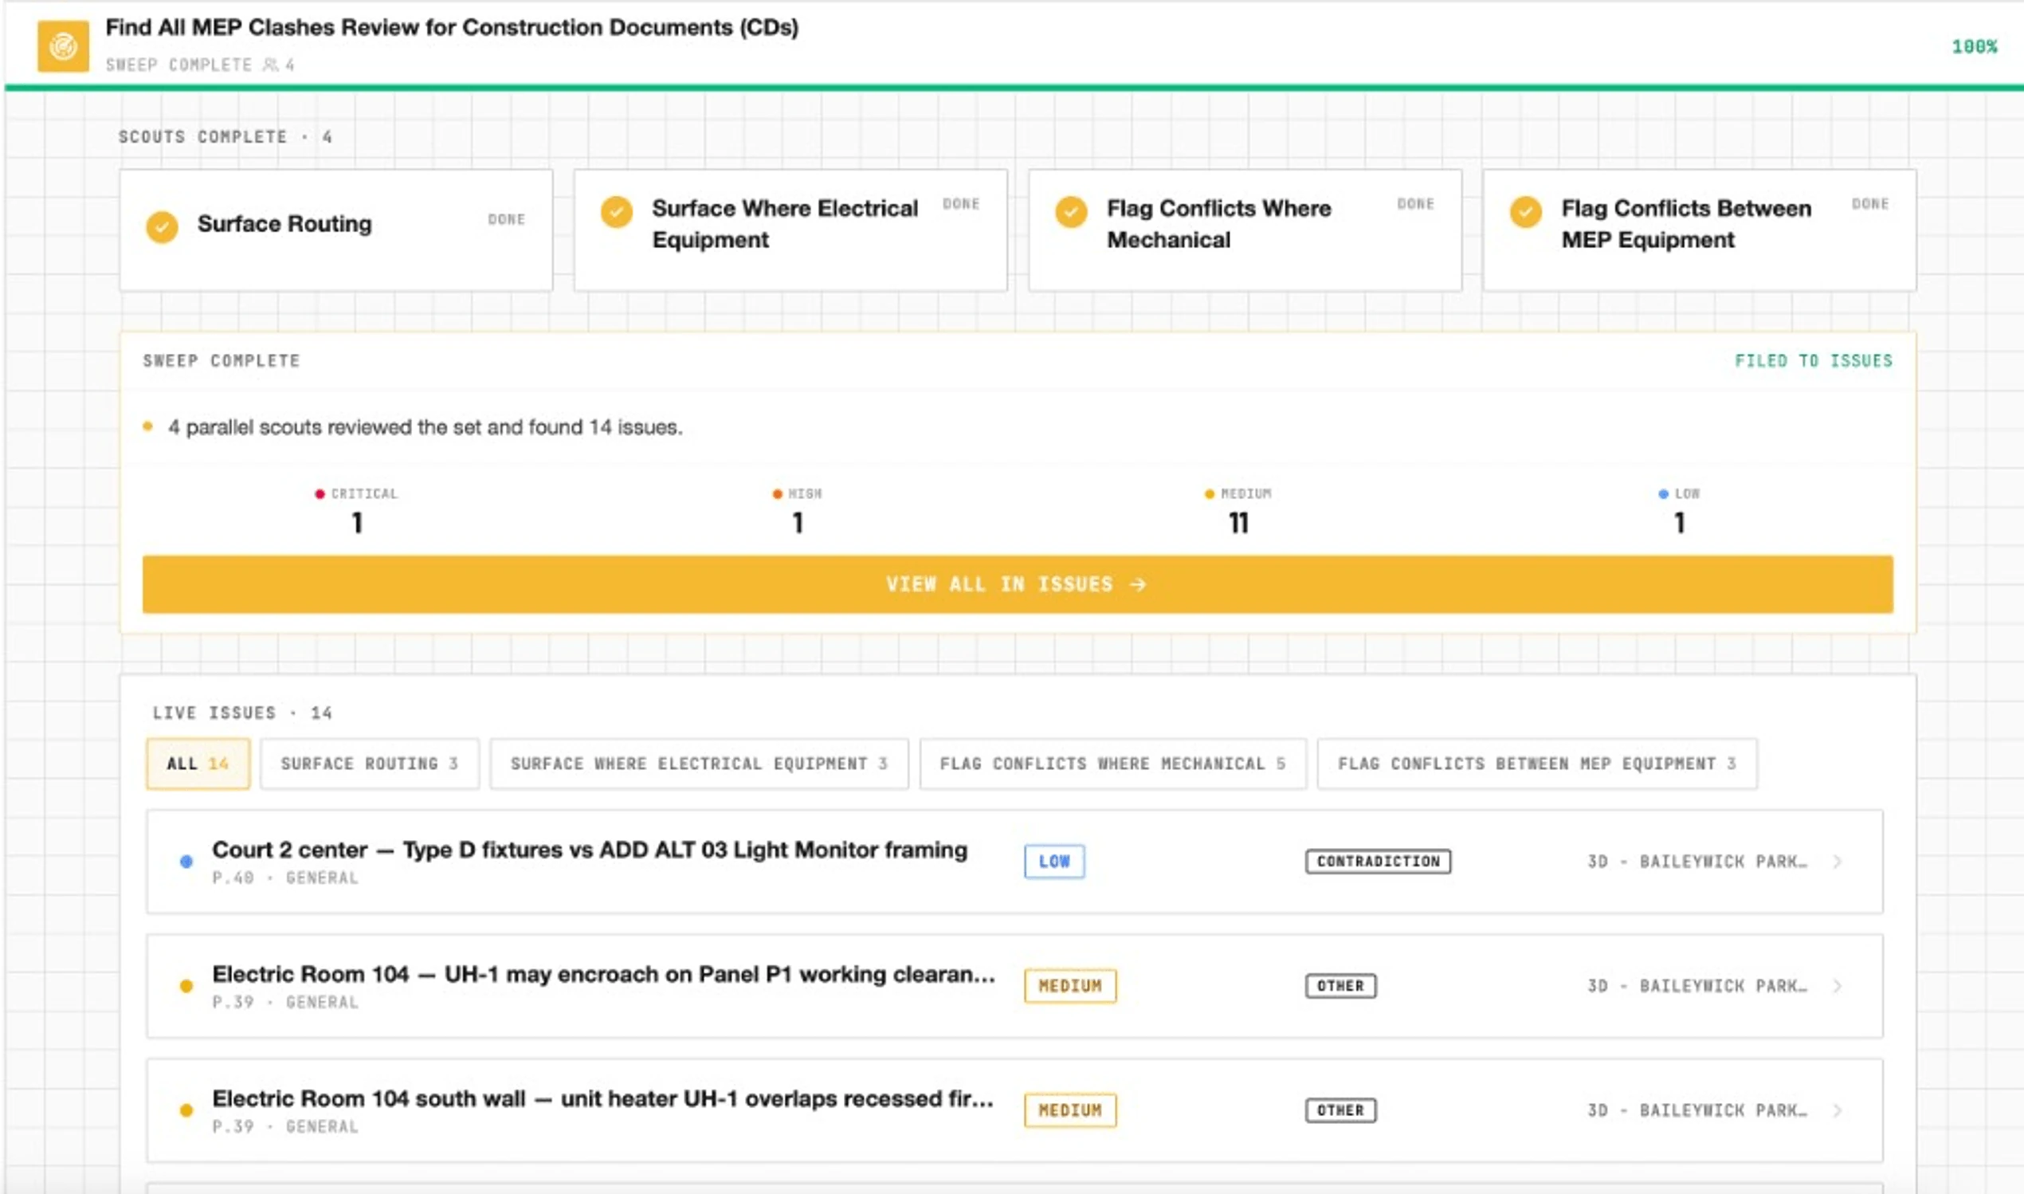This screenshot has height=1194, width=2024.
Task: Open the Surface Routing scout card
Action: pyautogui.click(x=336, y=230)
